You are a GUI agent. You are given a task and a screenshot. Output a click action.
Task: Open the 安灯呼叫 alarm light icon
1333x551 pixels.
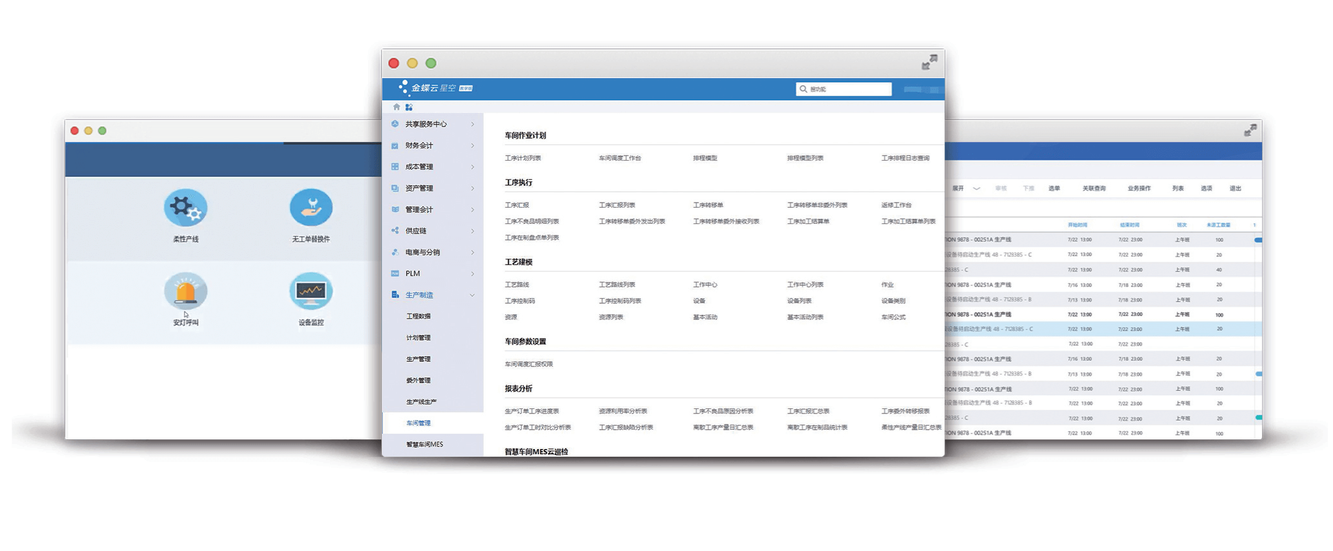[x=185, y=292]
